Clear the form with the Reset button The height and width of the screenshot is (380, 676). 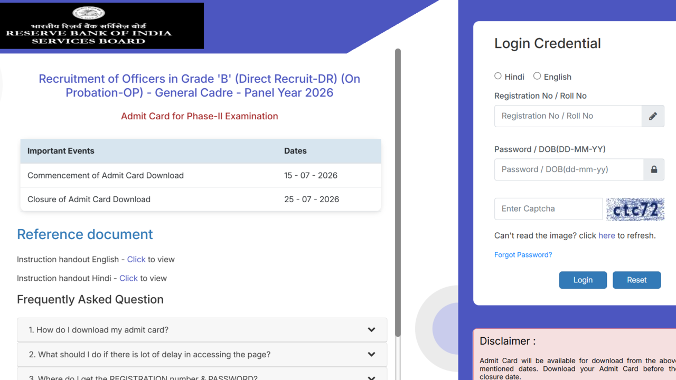[636, 280]
